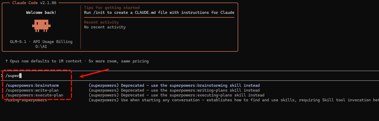Click the 'GLM-5.1 · API Usage Billing' label
379x121 pixels.
pyautogui.click(x=41, y=42)
